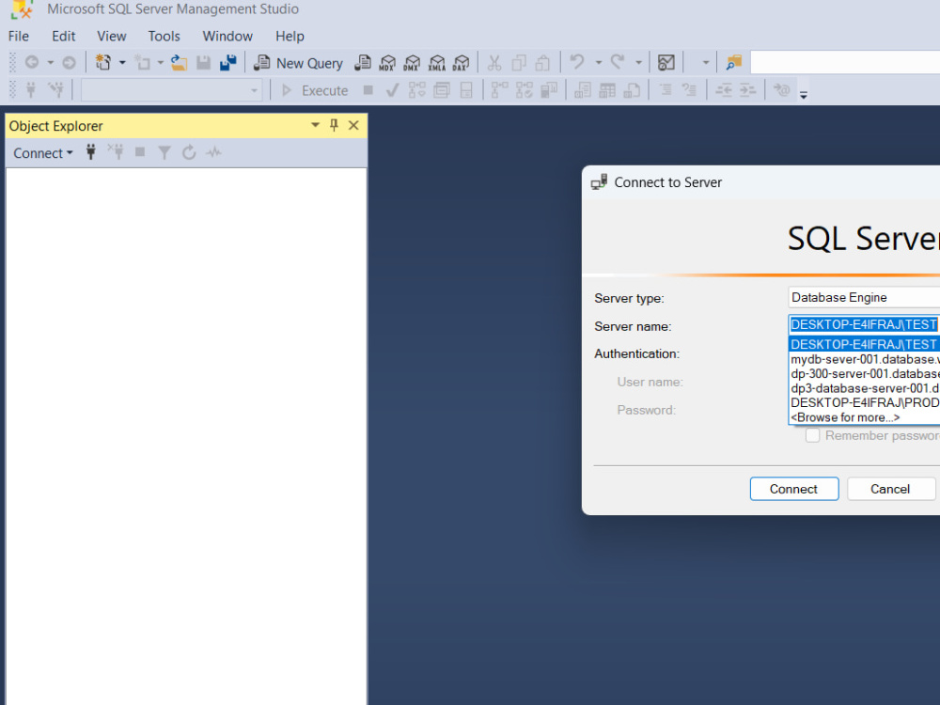Viewport: 940px width, 705px height.
Task: Click the Redo arrow icon
Action: point(618,62)
